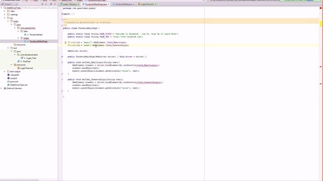Select the .classpath file
This screenshot has width=323, height=181.
[14, 75]
